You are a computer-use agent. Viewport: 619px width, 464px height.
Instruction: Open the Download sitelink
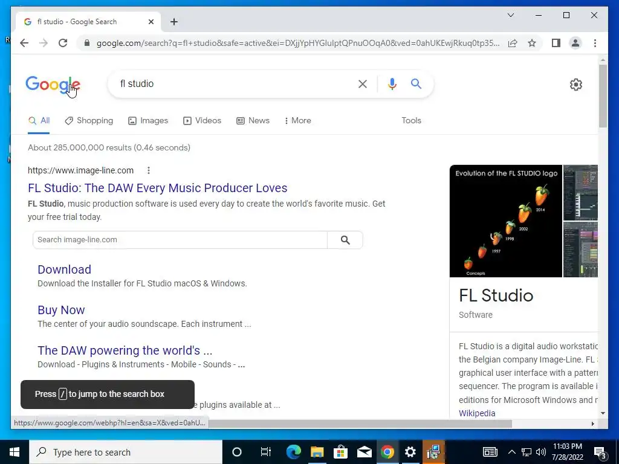pyautogui.click(x=64, y=269)
